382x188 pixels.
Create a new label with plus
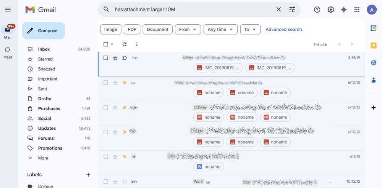point(89,175)
